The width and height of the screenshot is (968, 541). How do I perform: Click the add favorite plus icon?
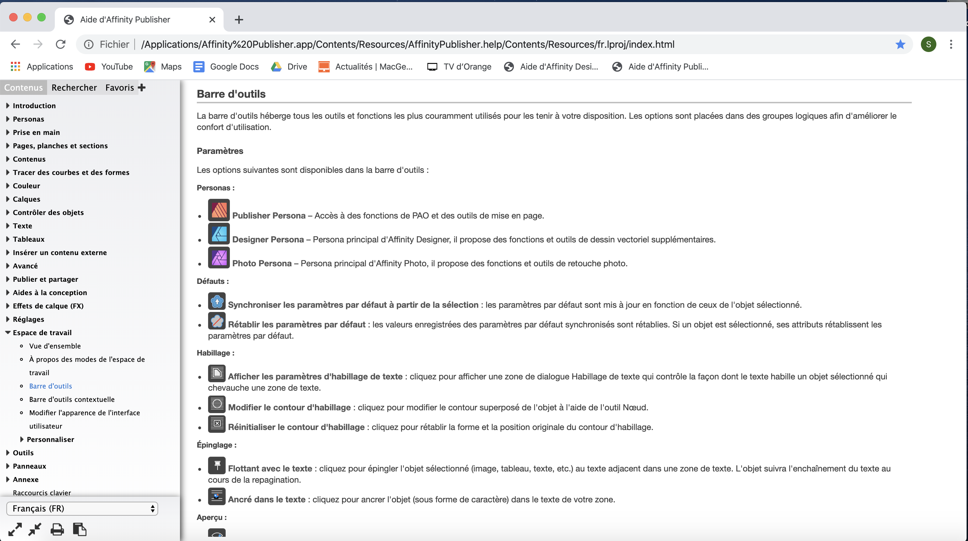tap(142, 87)
